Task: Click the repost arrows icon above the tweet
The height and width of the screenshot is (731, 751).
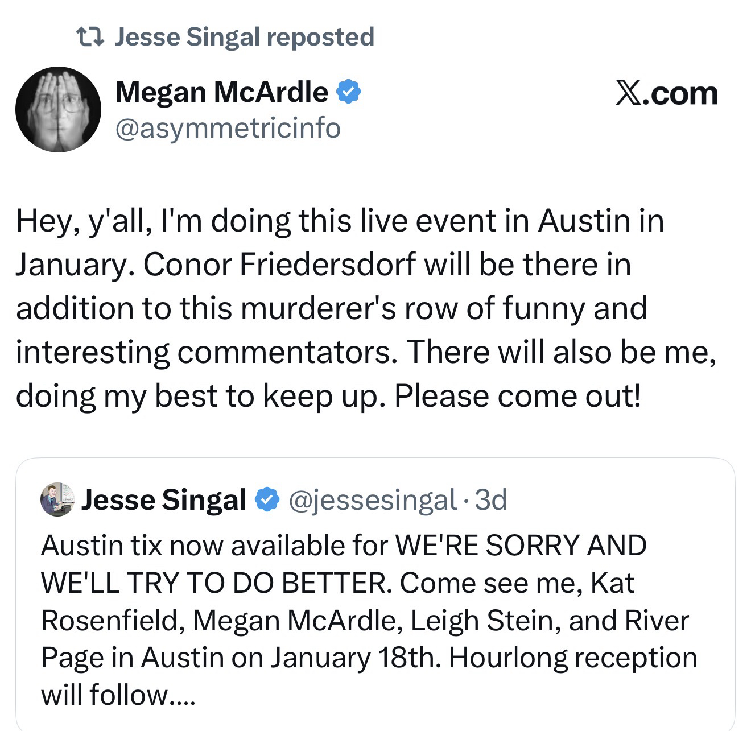Action: 90,38
